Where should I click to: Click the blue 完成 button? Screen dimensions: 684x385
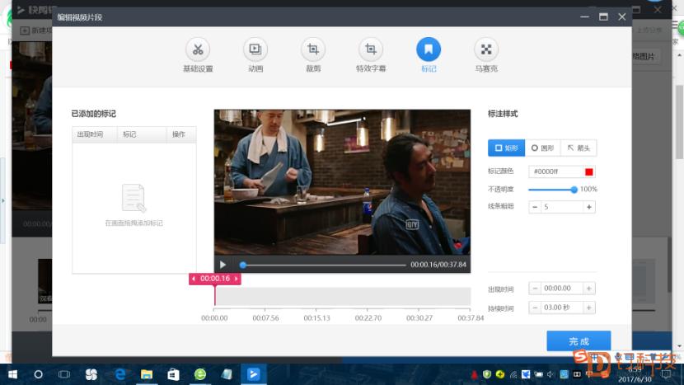579,341
